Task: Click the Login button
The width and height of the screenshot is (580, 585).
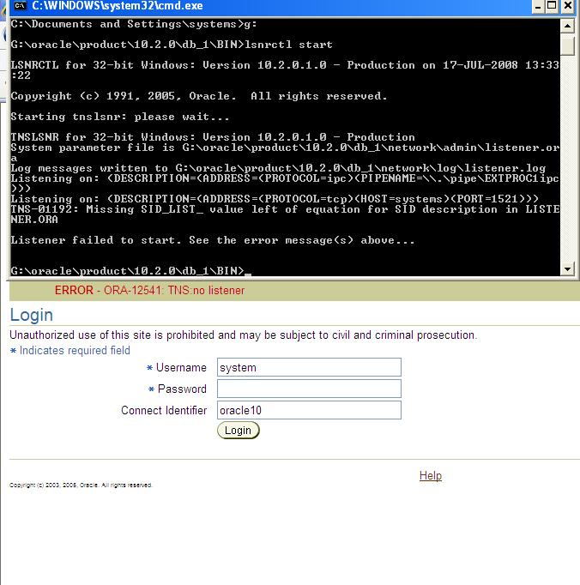Action: pos(239,430)
